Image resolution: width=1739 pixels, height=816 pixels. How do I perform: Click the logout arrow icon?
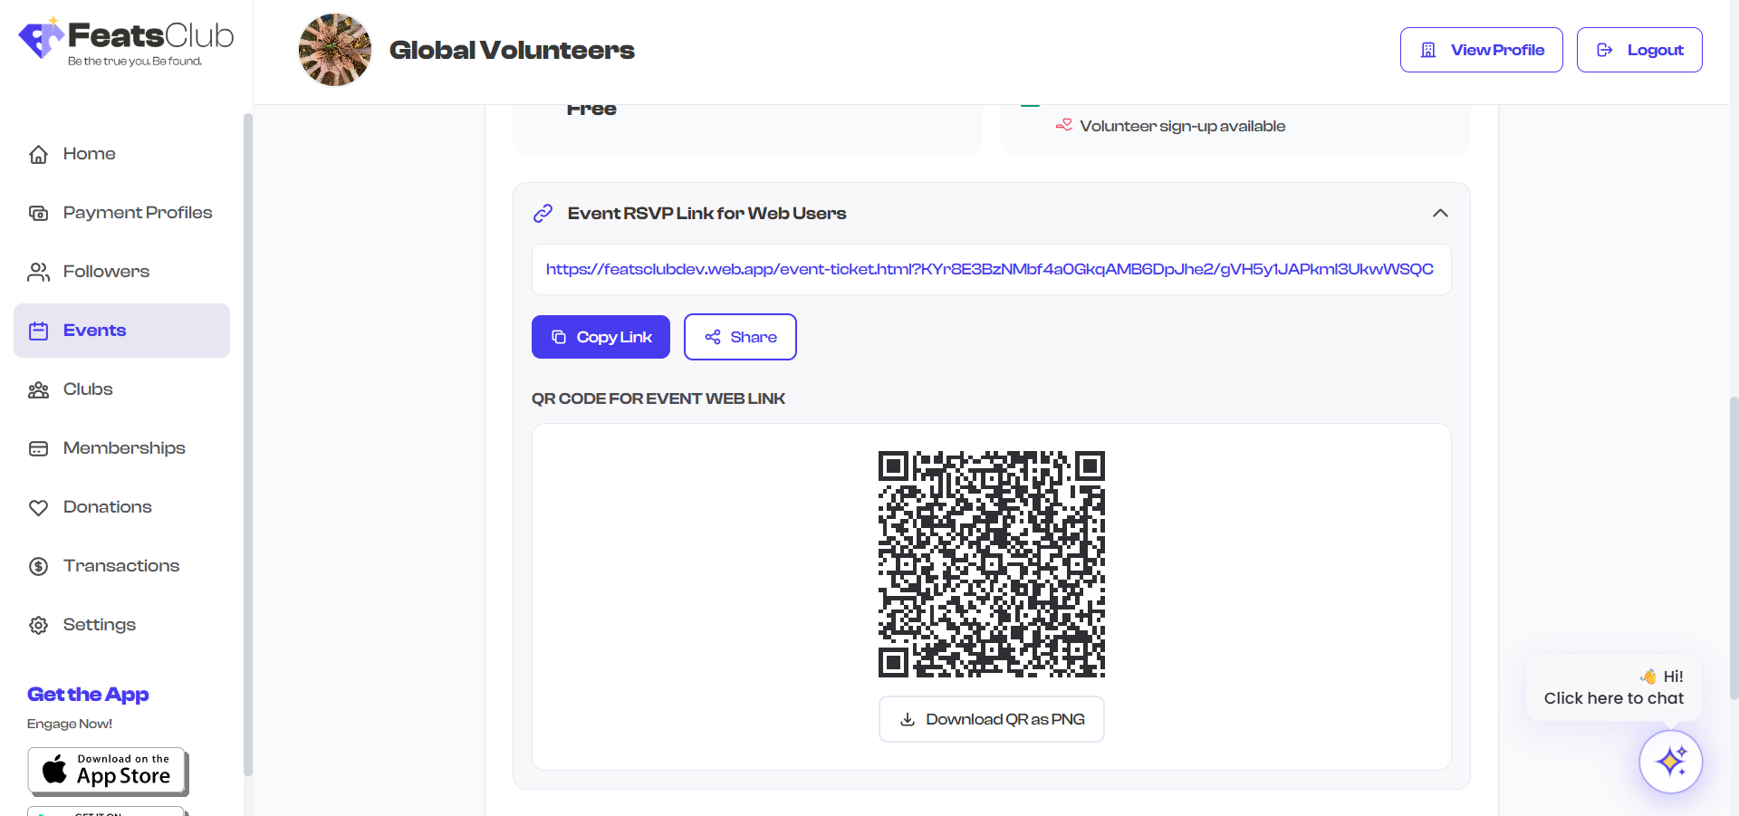pyautogui.click(x=1604, y=51)
